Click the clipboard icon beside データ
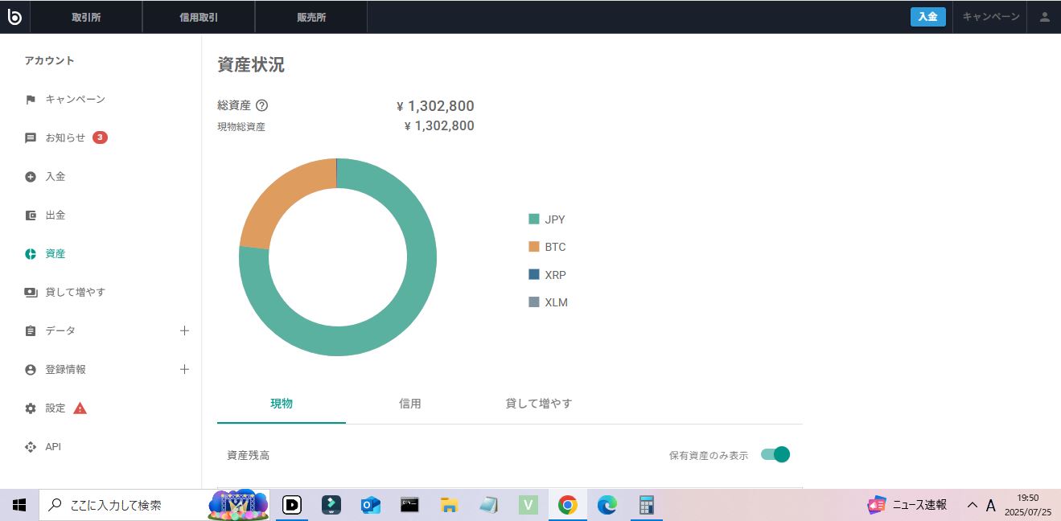This screenshot has width=1061, height=521. (31, 331)
